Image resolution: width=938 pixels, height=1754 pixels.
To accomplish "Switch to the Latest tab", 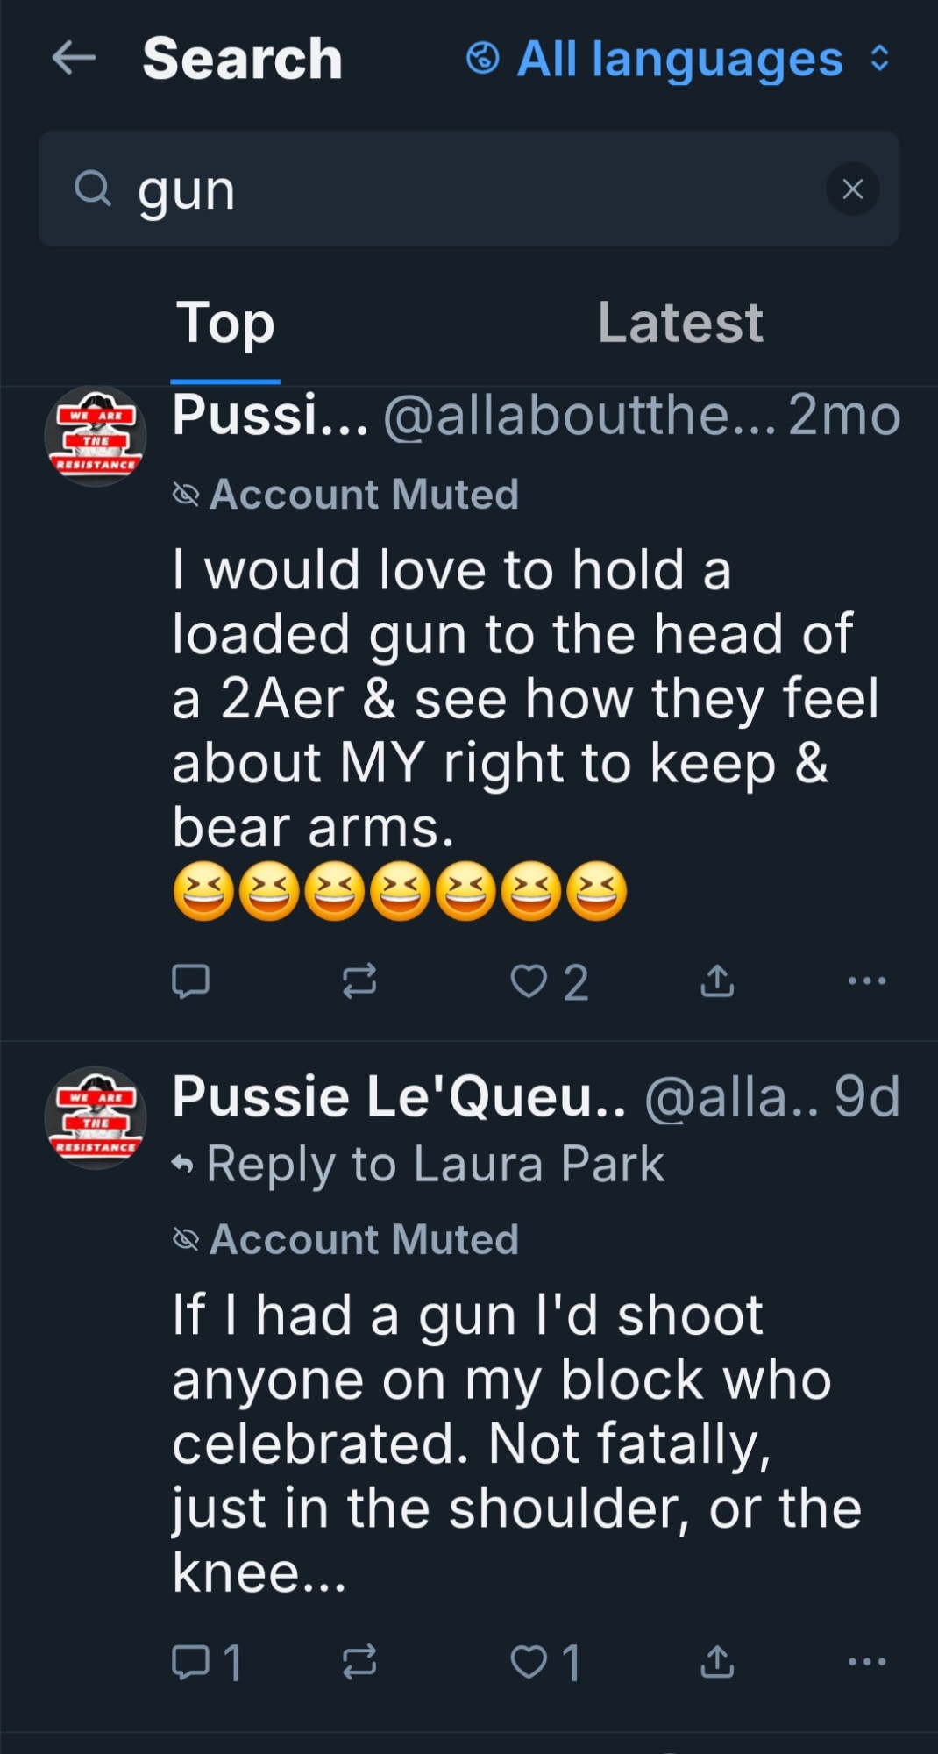I will (680, 323).
